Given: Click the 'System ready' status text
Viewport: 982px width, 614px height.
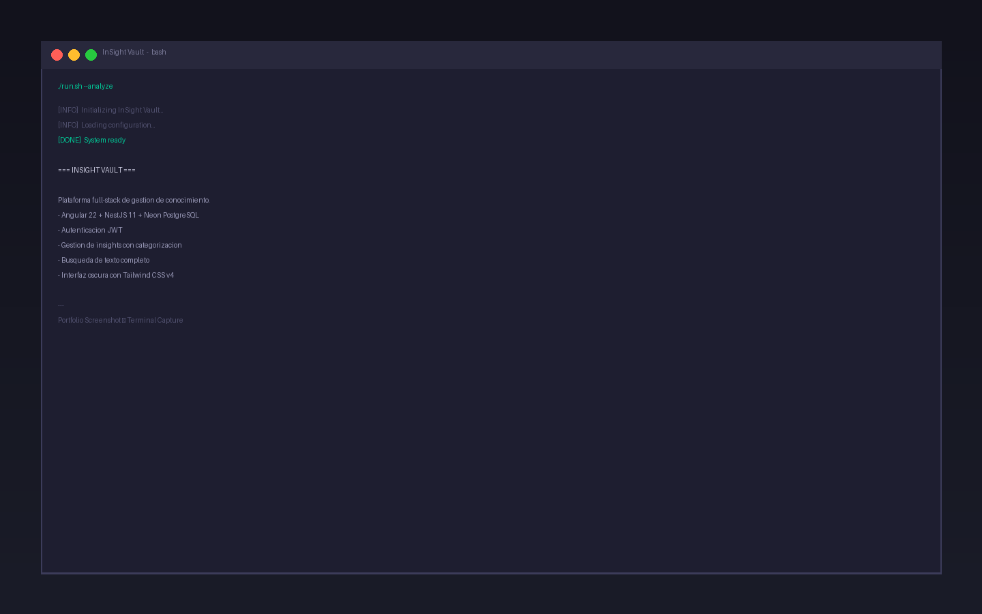Looking at the screenshot, I should tap(105, 140).
